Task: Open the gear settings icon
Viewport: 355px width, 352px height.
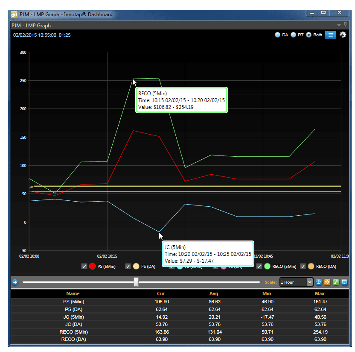Action: pyautogui.click(x=343, y=35)
